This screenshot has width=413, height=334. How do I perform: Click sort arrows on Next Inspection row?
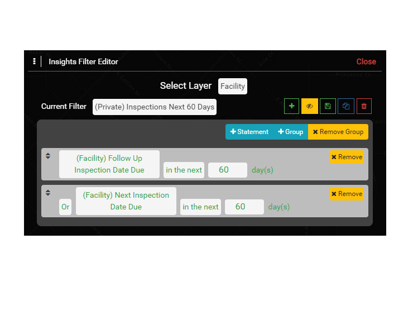click(x=48, y=193)
